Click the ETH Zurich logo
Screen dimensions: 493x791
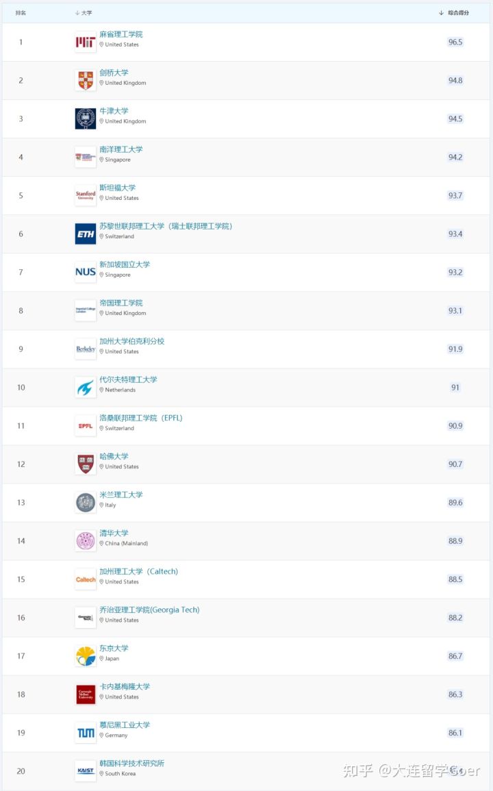coord(86,234)
